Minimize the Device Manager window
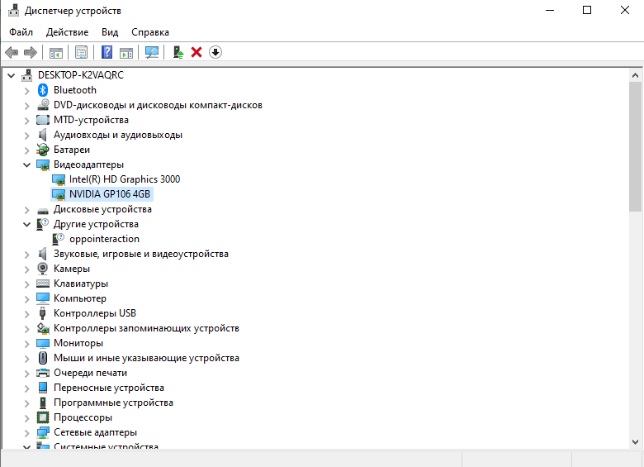 pyautogui.click(x=550, y=10)
